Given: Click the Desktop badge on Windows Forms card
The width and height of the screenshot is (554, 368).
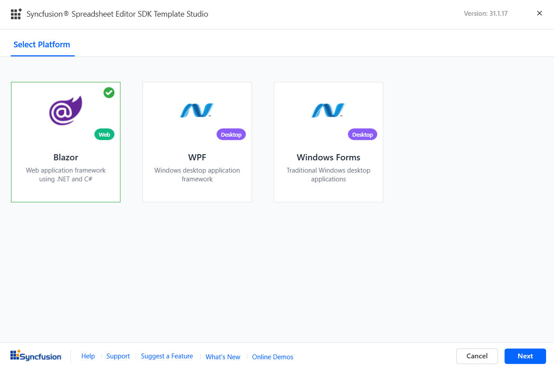Looking at the screenshot, I should coord(362,134).
